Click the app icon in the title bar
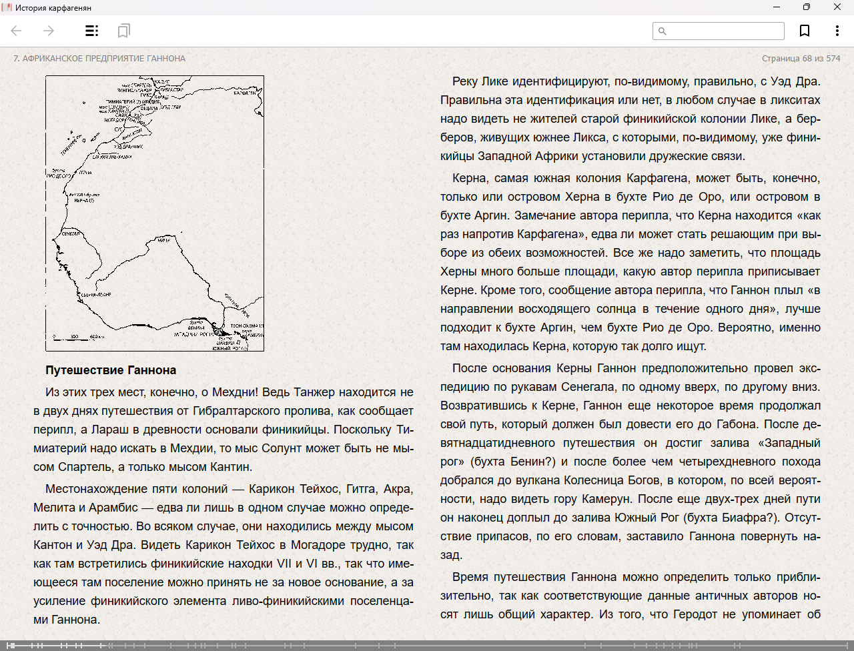Viewport: 854px width, 651px height. pos(7,7)
